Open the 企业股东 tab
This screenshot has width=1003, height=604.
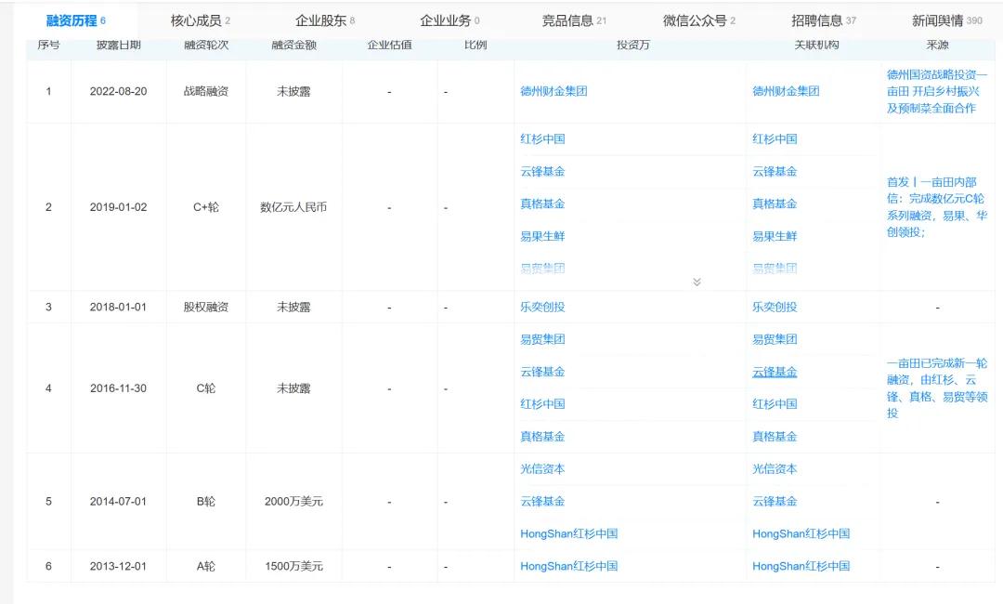[x=325, y=20]
